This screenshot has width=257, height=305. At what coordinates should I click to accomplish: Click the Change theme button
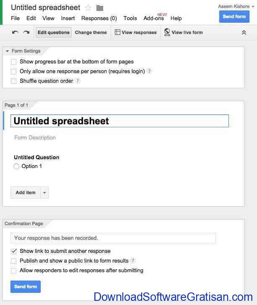[91, 32]
